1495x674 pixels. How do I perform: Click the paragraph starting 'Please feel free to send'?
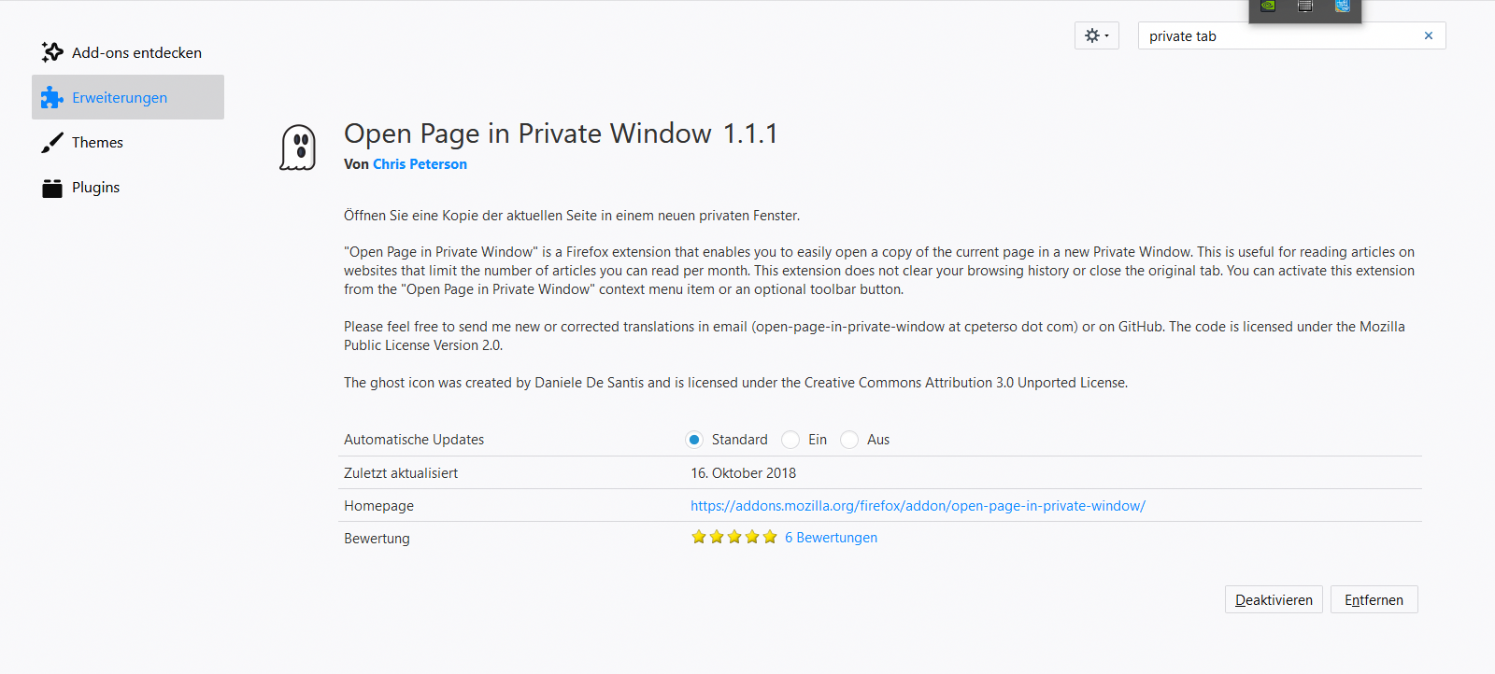(875, 336)
